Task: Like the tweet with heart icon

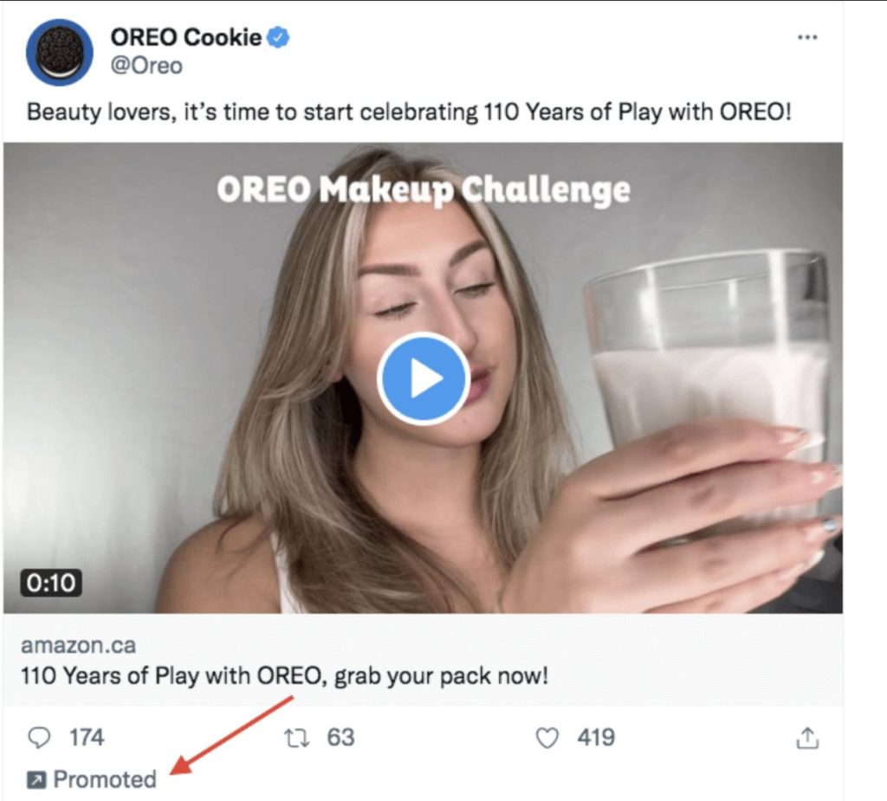Action: [x=547, y=738]
